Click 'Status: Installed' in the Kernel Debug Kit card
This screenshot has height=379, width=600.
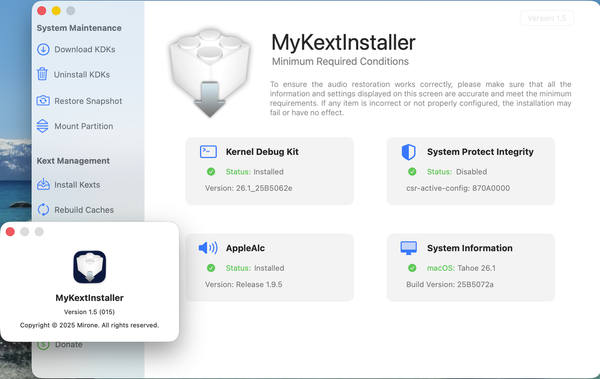pyautogui.click(x=254, y=171)
